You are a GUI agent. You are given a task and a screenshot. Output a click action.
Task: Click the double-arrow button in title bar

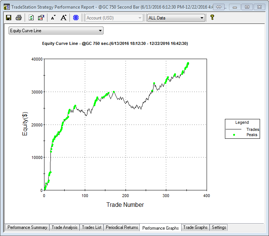pos(219,7)
